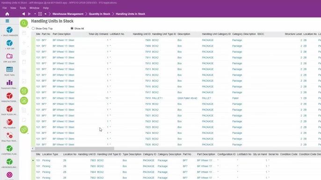The height and width of the screenshot is (180, 321).
Task: Click the Duplicate record icon
Action: [x=24, y=52]
